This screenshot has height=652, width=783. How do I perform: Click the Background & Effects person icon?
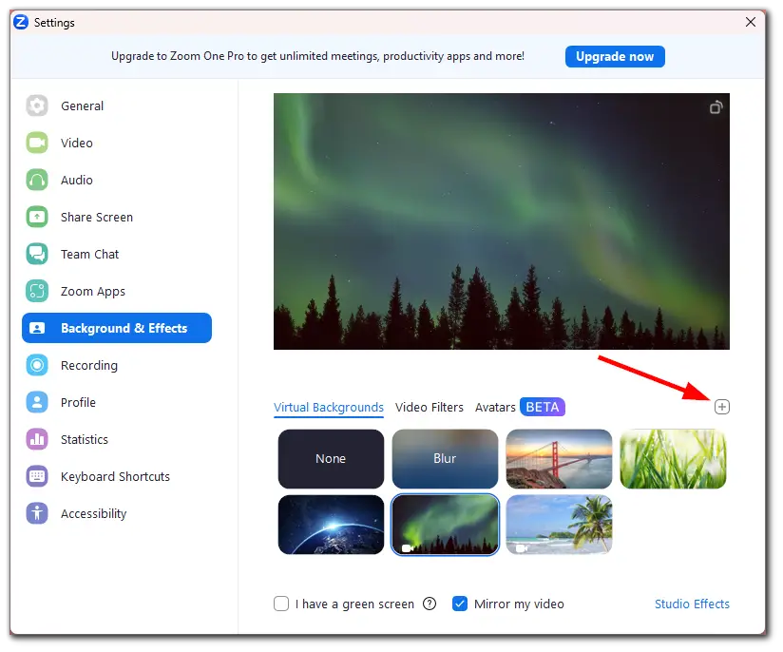(x=37, y=328)
